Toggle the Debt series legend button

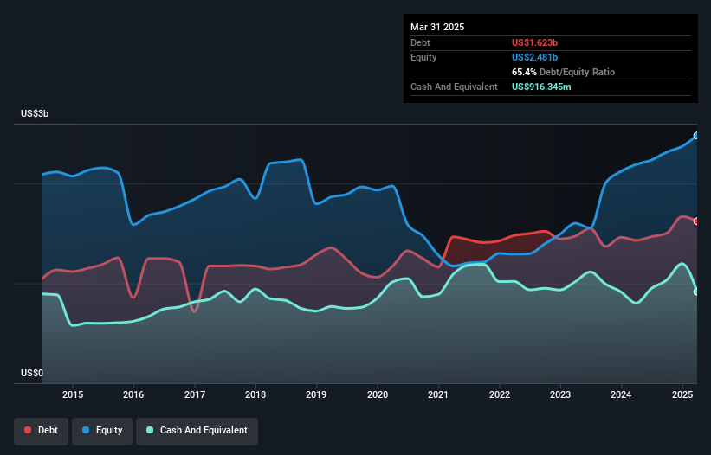coord(42,431)
